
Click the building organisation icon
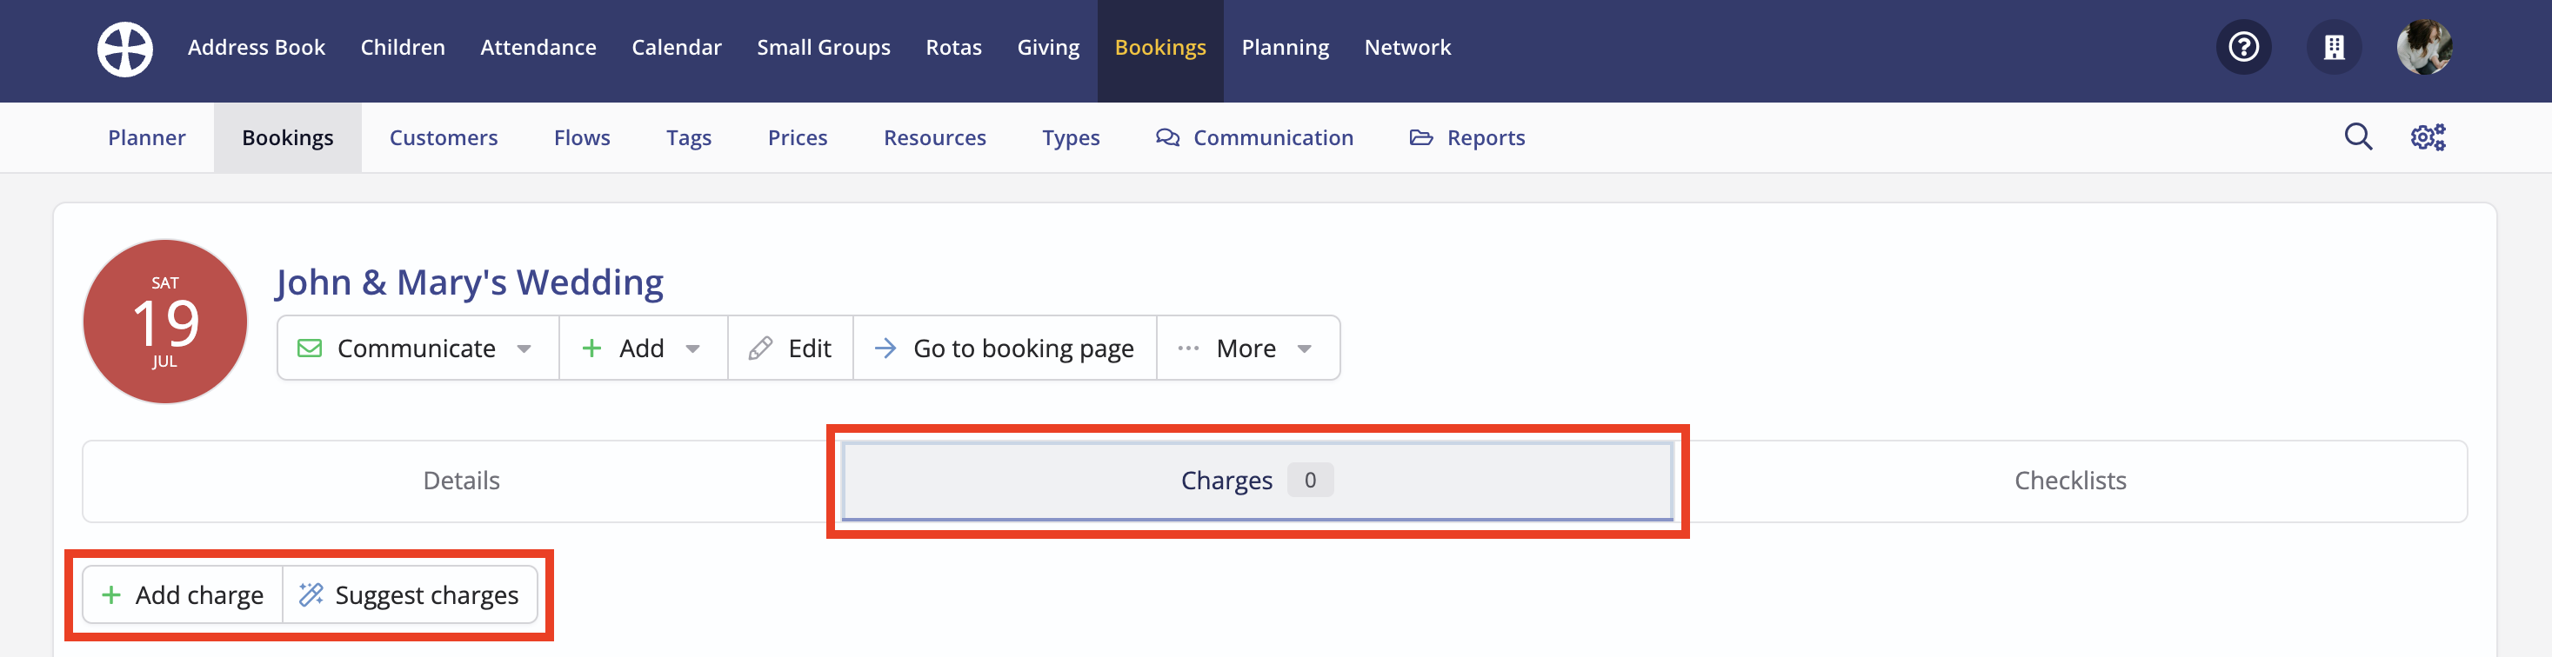pyautogui.click(x=2334, y=47)
